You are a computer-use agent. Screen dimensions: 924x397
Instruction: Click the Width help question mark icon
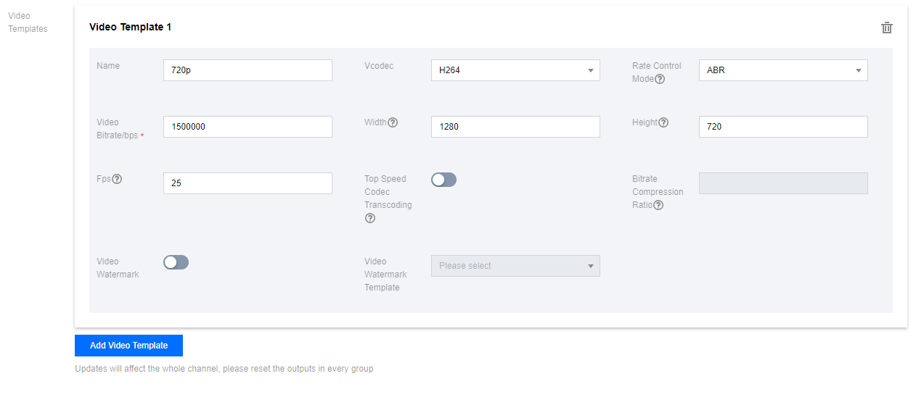(393, 122)
